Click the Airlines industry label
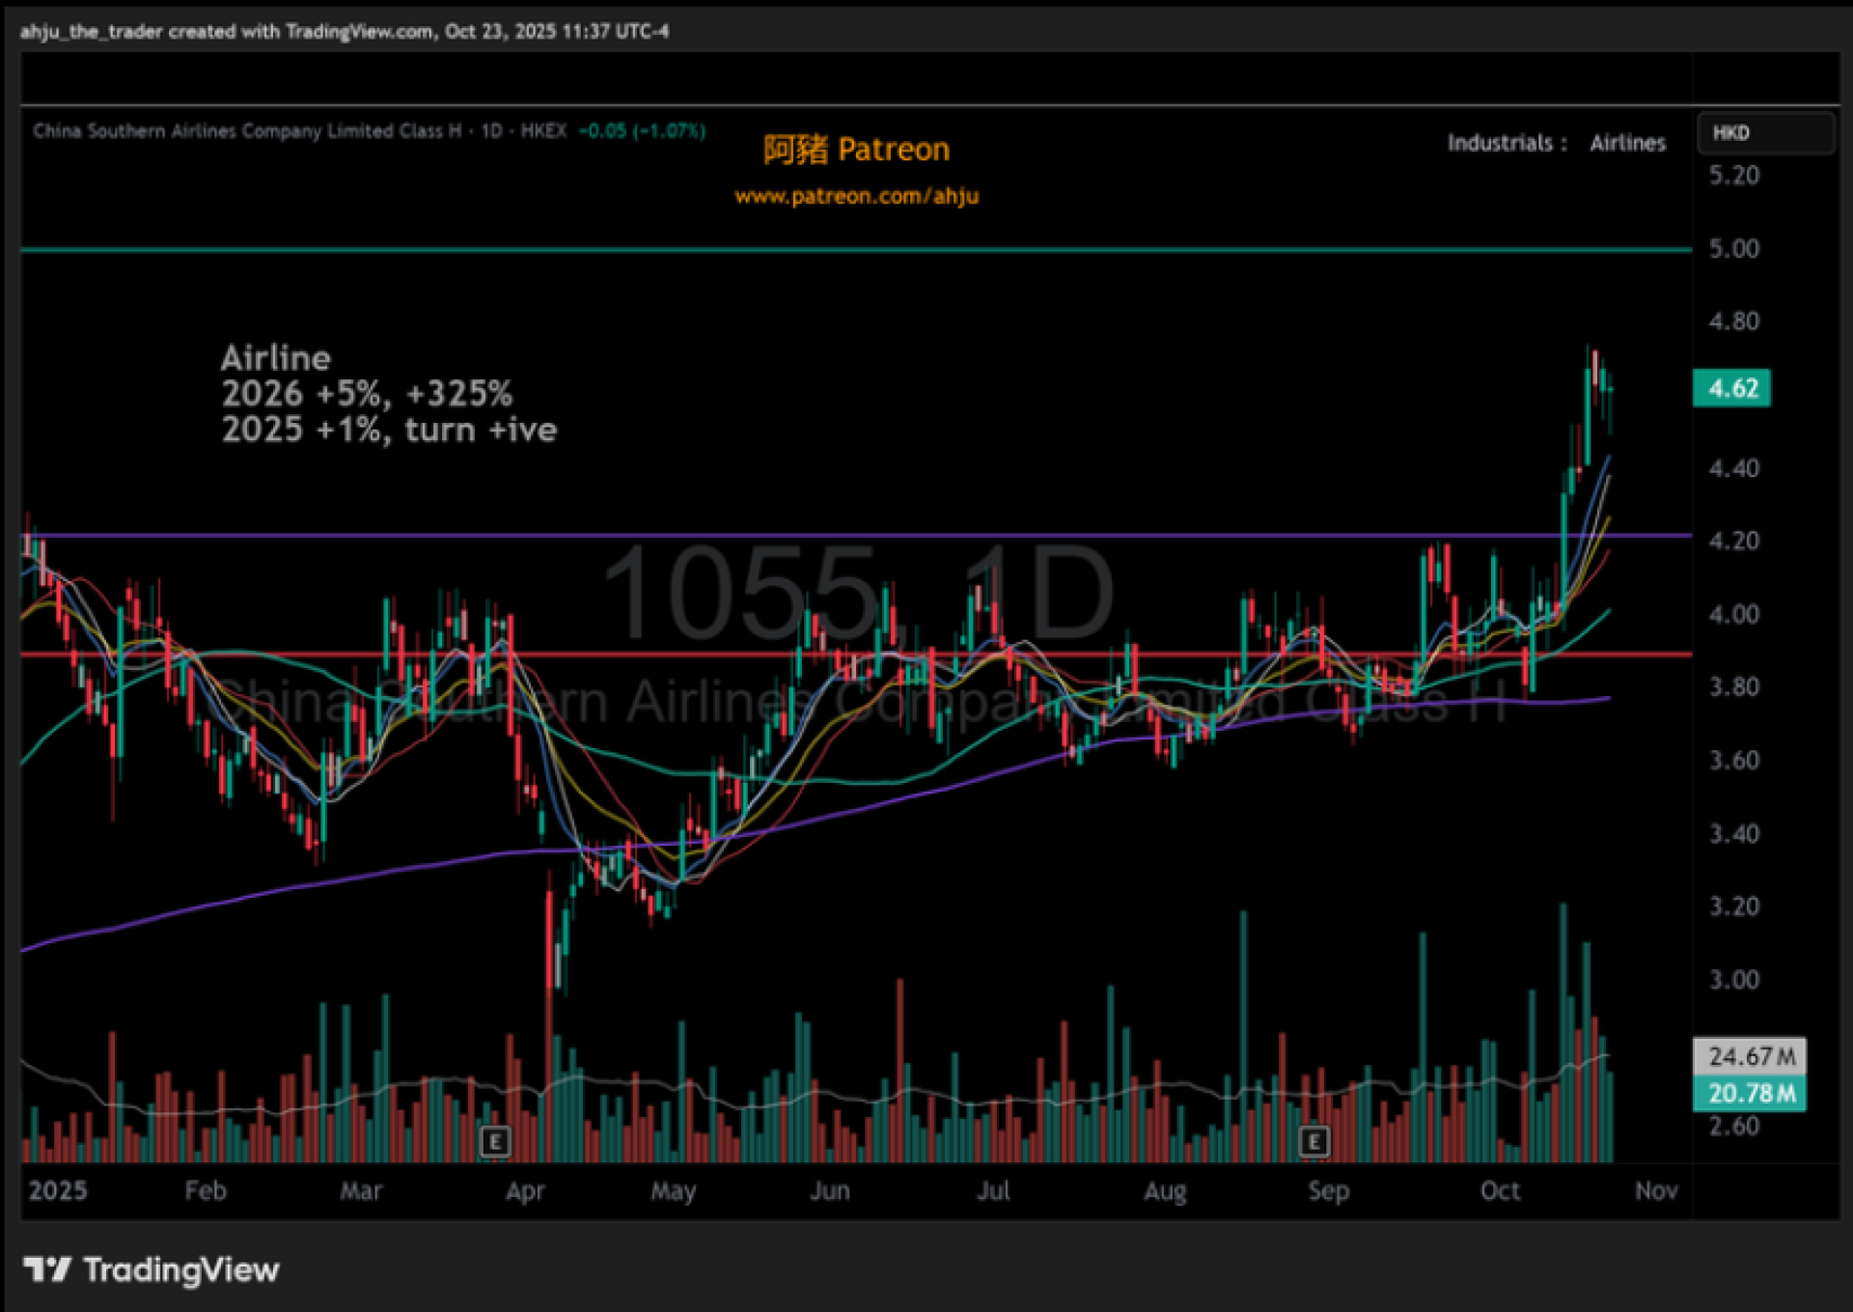Screen dimensions: 1853x1312 click(x=1627, y=143)
